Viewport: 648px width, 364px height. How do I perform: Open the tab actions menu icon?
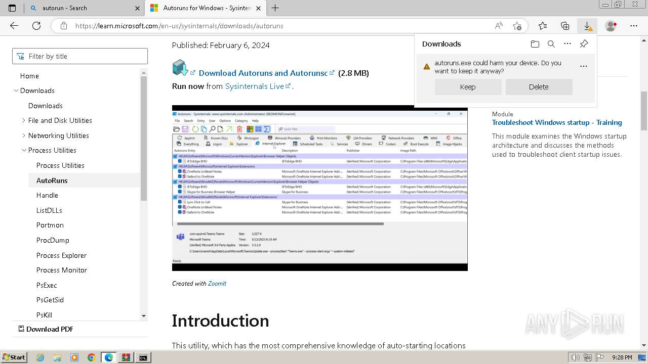click(12, 8)
